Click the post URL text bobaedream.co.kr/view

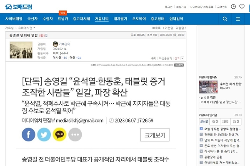(132, 65)
